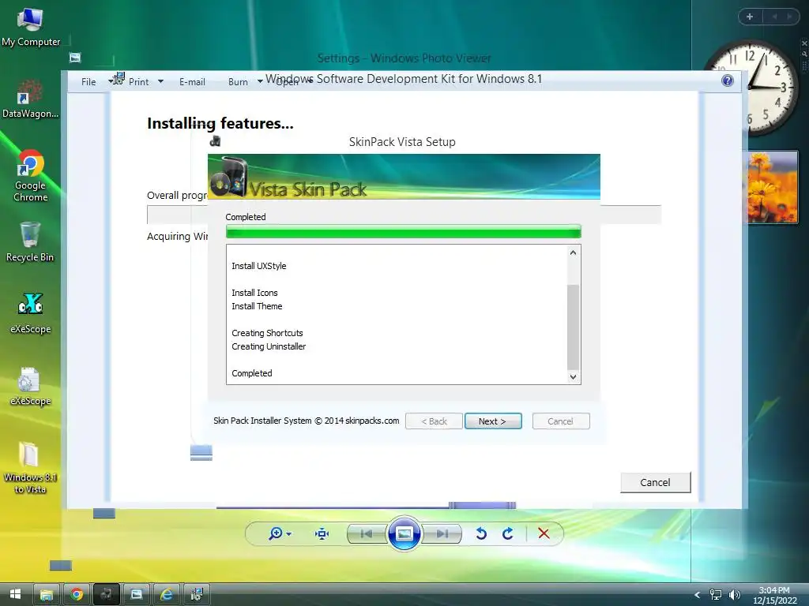This screenshot has width=809, height=606.
Task: Select the SDK installer taskbar item
Action: click(197, 595)
